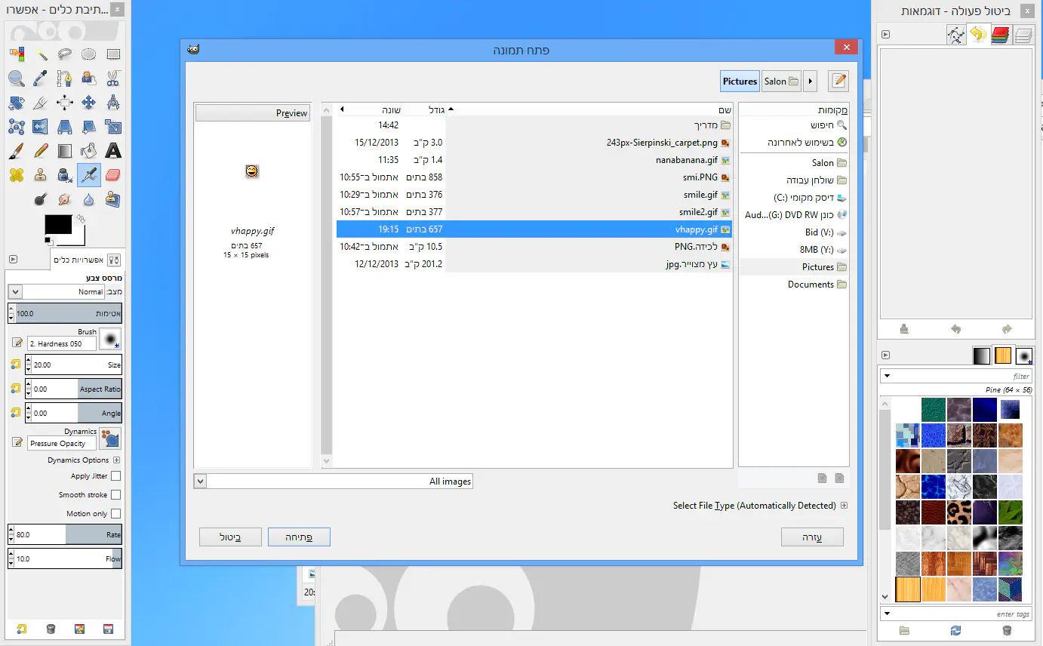
Task: Pick the Eraser tool
Action: (x=112, y=175)
